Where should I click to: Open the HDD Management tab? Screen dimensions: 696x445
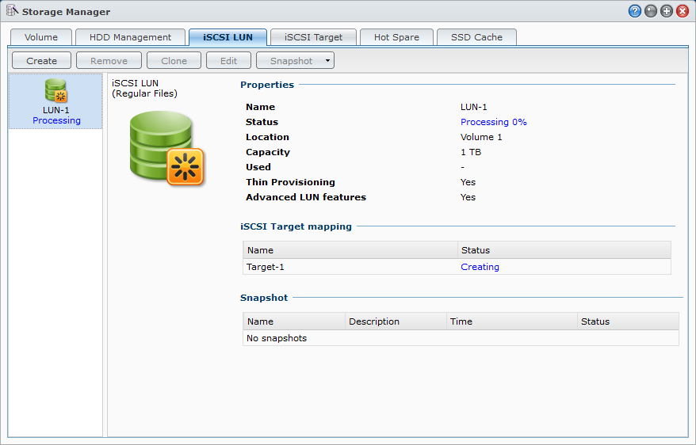pyautogui.click(x=130, y=37)
